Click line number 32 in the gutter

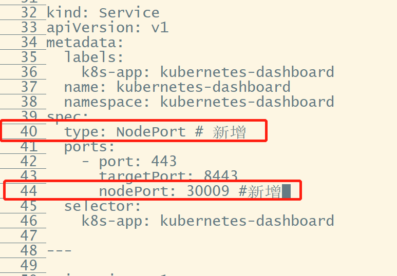point(29,13)
